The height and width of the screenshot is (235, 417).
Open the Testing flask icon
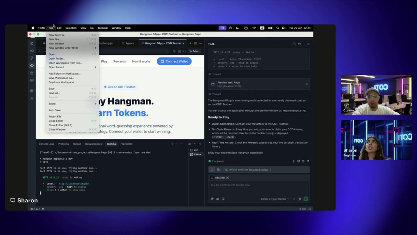(x=32, y=98)
